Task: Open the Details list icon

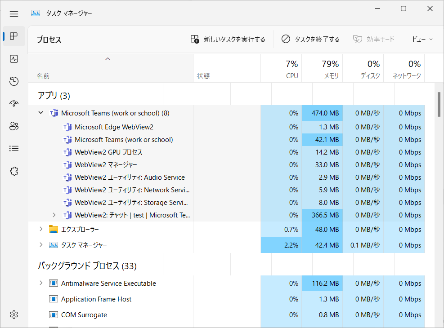Action: 14,148
